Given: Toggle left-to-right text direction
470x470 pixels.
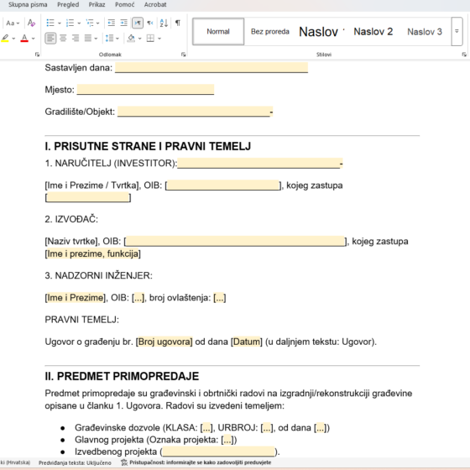Looking at the screenshot, I should [x=138, y=23].
